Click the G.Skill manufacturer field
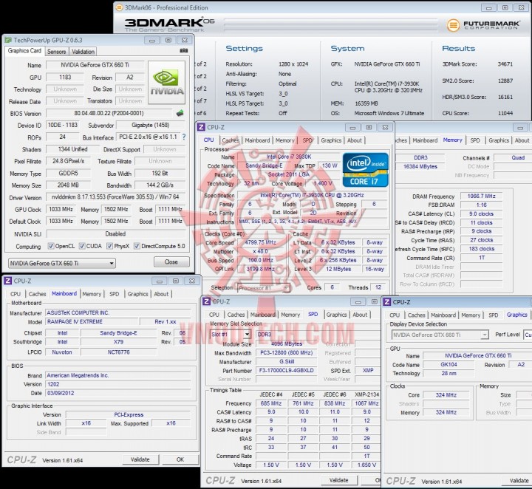Screen dimensions: 532x489 tap(287, 362)
